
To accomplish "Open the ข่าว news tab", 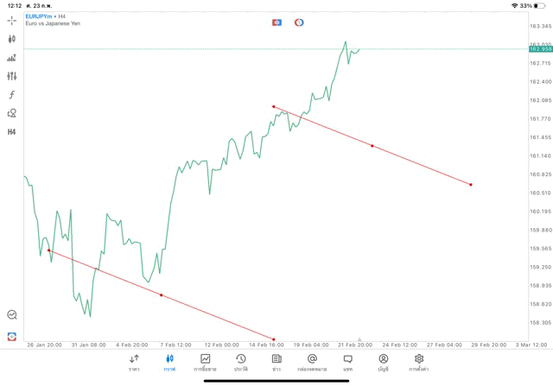I will (x=276, y=363).
